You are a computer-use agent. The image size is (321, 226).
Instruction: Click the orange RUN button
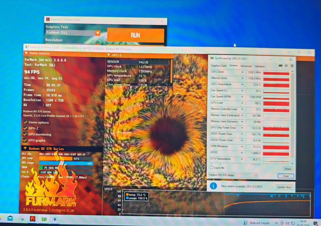136,35
